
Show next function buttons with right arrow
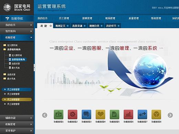click(170, 115)
